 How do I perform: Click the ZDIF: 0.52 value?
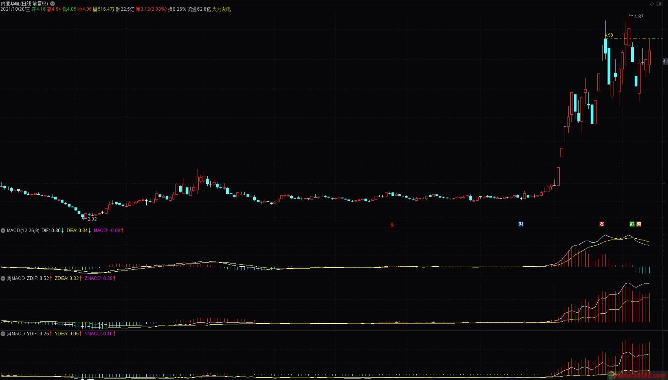pos(38,278)
